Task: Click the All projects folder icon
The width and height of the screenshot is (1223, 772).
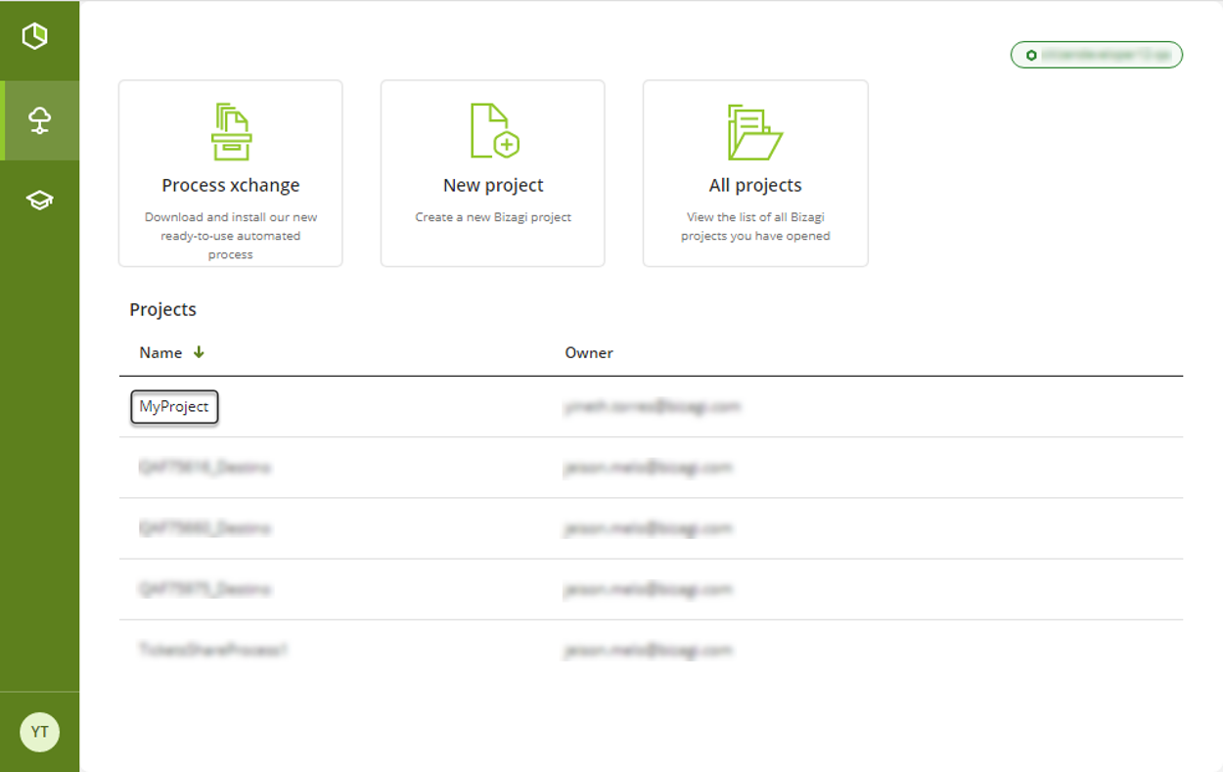Action: tap(754, 132)
